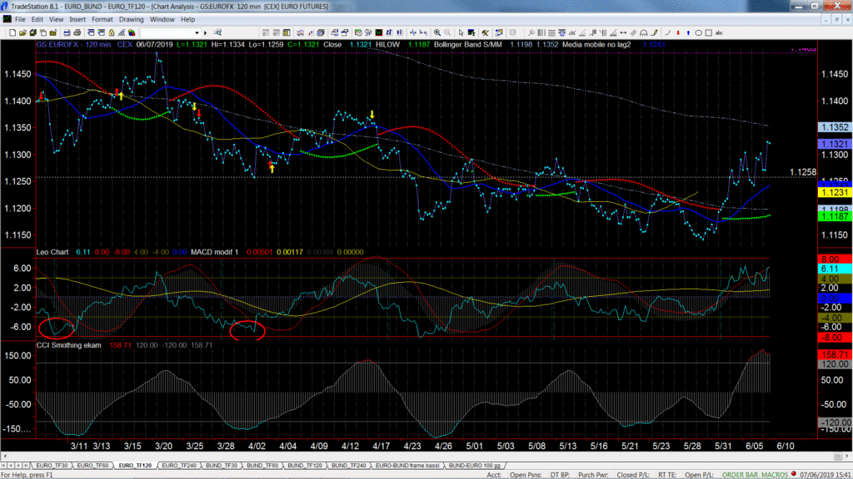Open the File menu

[x=20, y=20]
